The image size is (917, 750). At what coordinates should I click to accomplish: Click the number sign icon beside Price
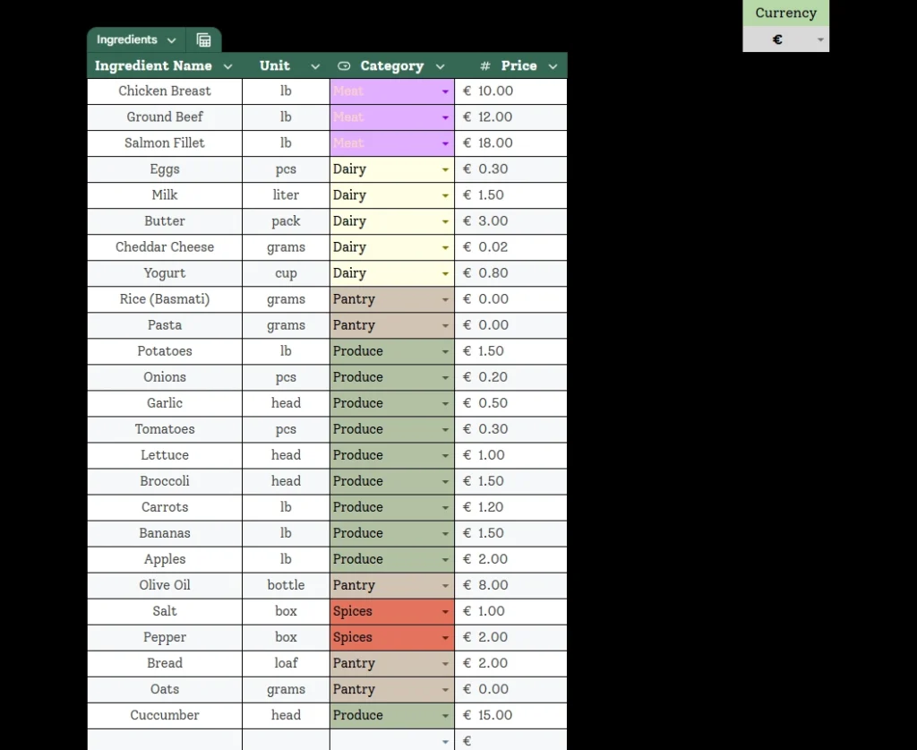(x=484, y=65)
